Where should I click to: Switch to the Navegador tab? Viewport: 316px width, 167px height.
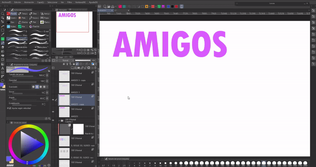click(x=62, y=9)
